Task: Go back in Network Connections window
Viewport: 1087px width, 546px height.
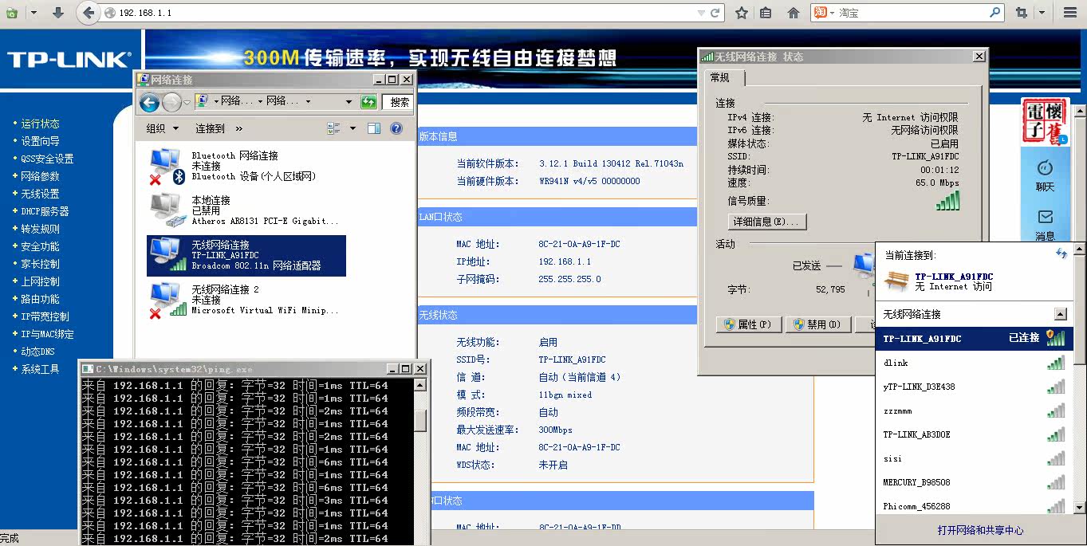Action: click(149, 102)
